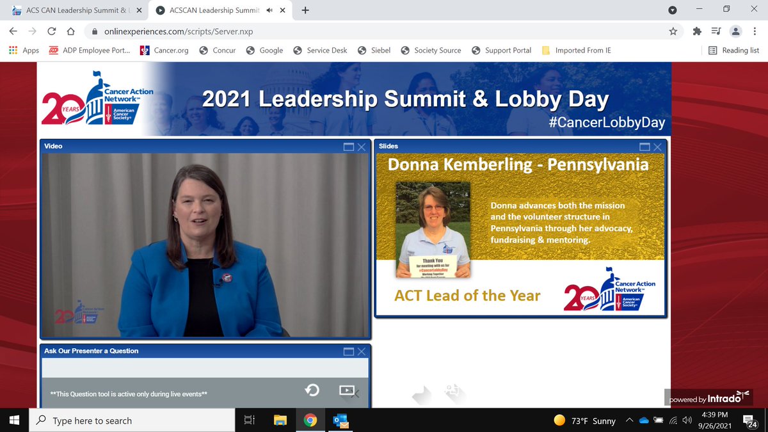The width and height of the screenshot is (768, 432).
Task: Open the Siebel bookmark
Action: (x=374, y=50)
